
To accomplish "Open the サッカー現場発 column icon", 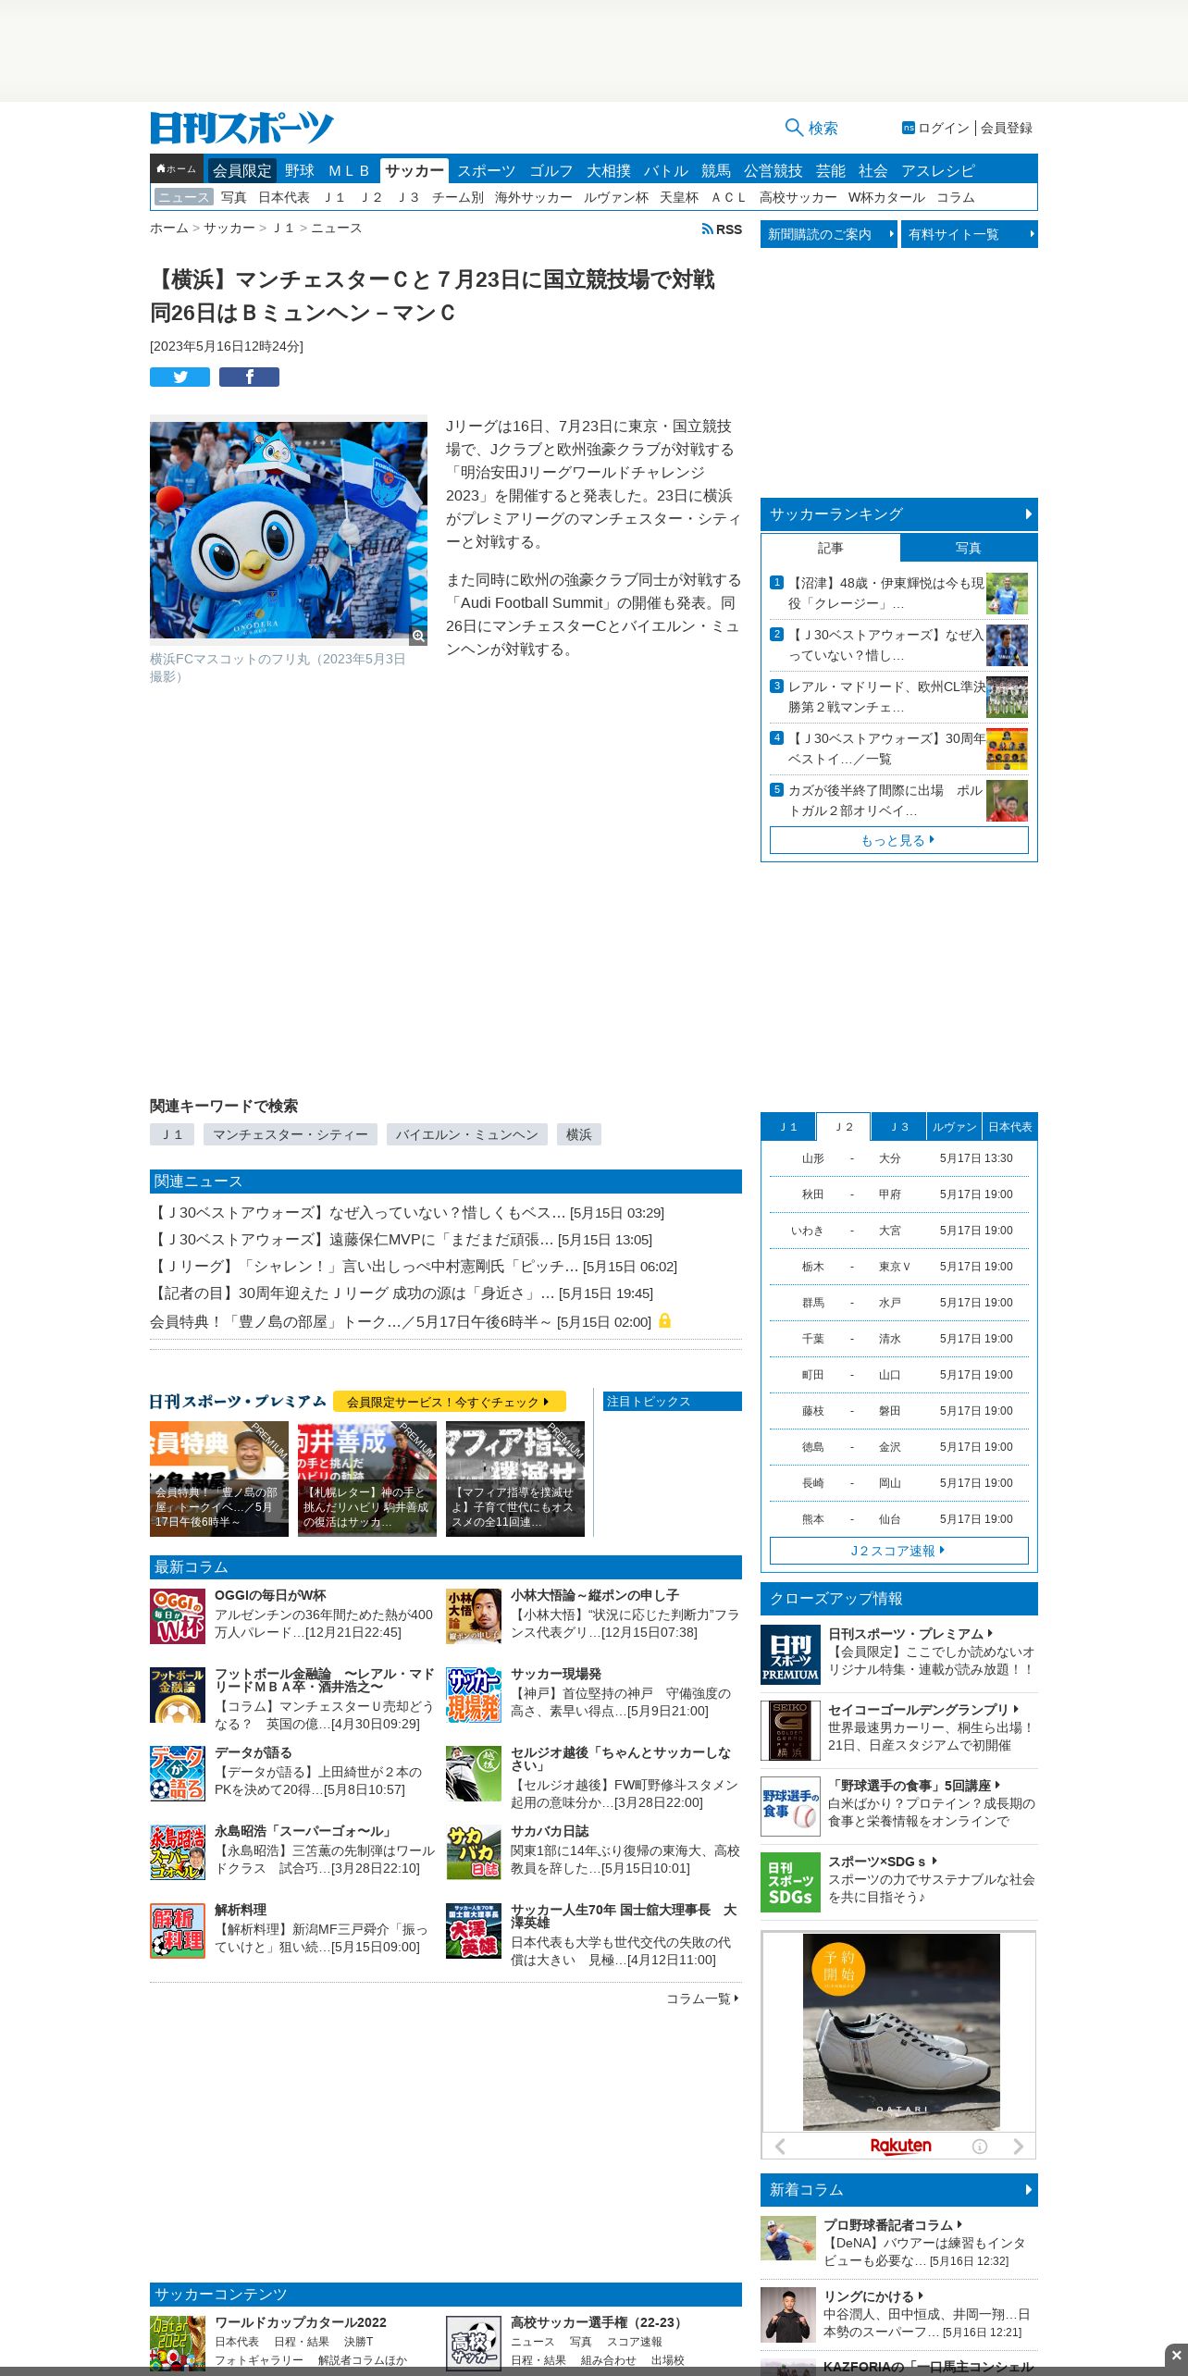I will (x=474, y=1695).
